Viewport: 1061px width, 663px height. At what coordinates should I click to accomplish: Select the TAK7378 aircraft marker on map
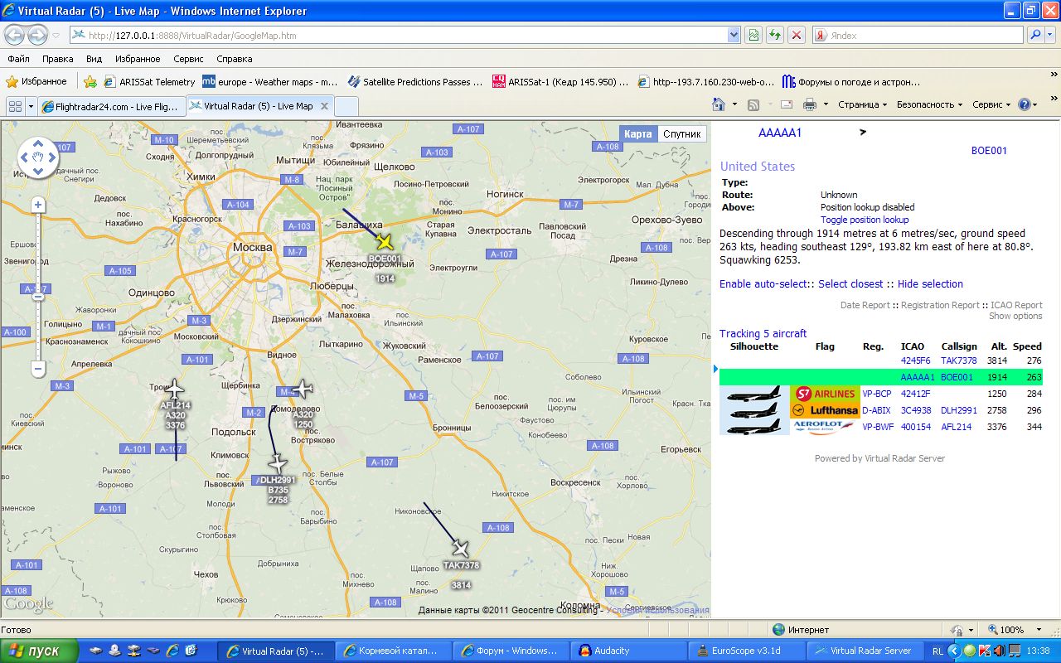point(460,548)
